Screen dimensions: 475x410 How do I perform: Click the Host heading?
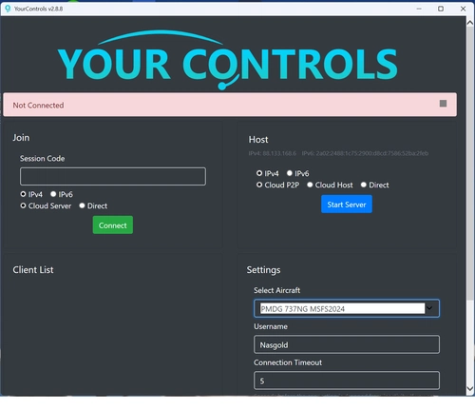(x=258, y=140)
